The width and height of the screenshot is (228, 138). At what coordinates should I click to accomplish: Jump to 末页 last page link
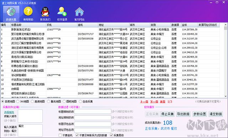[162, 102]
